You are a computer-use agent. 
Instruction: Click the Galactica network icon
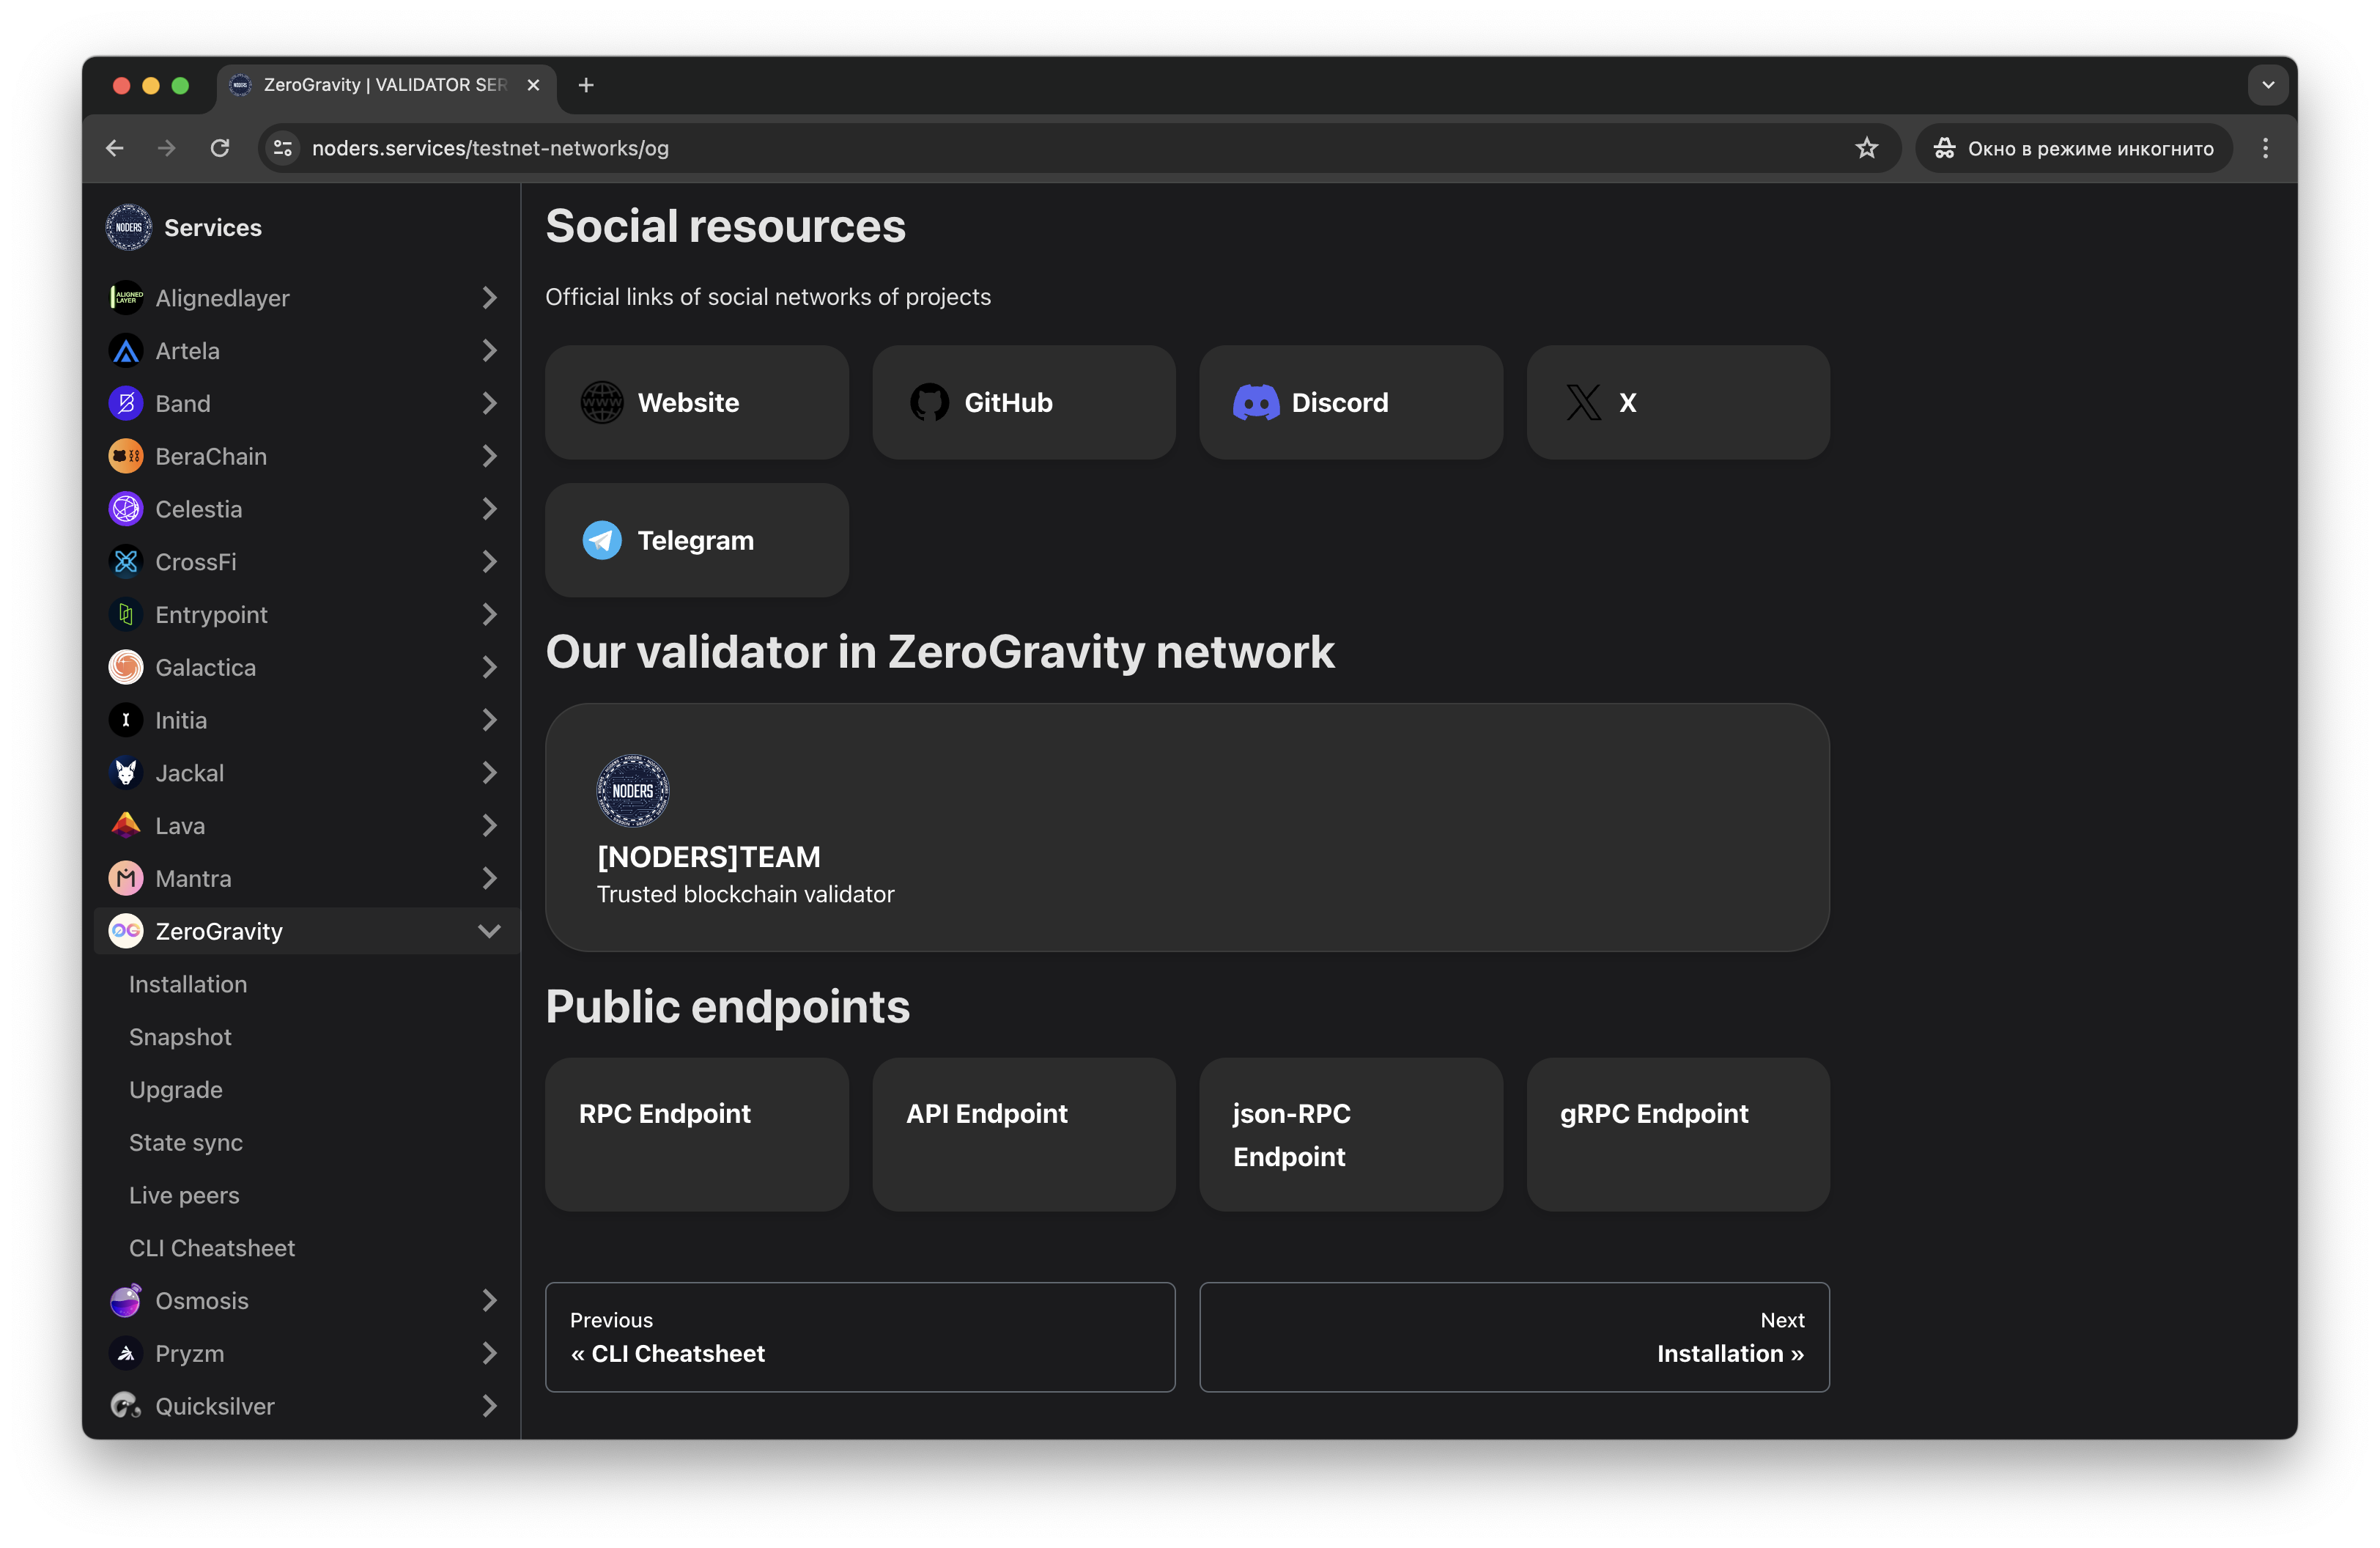point(126,668)
